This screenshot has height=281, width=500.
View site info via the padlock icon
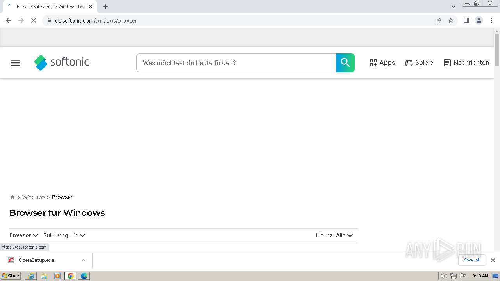point(49,20)
